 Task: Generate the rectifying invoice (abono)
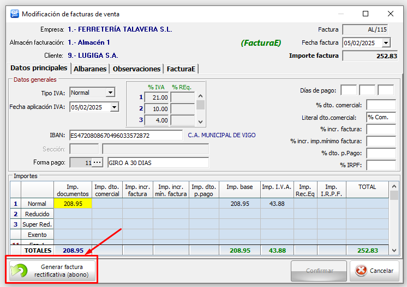52,271
